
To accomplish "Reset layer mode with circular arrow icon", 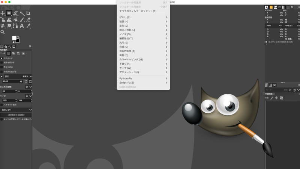I will pyautogui.click(x=295, y=90).
